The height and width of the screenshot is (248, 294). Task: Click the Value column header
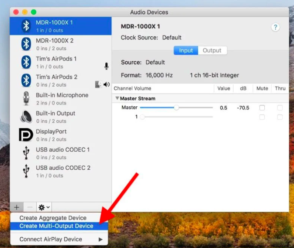[x=224, y=88]
